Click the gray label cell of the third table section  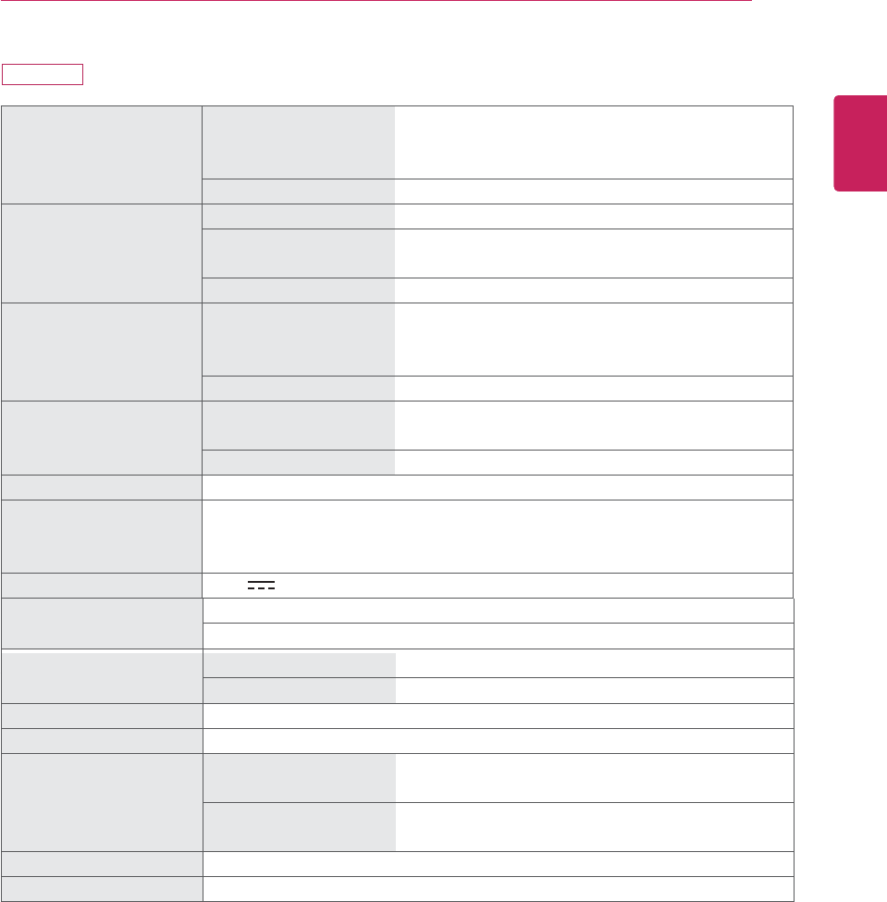pos(102,352)
